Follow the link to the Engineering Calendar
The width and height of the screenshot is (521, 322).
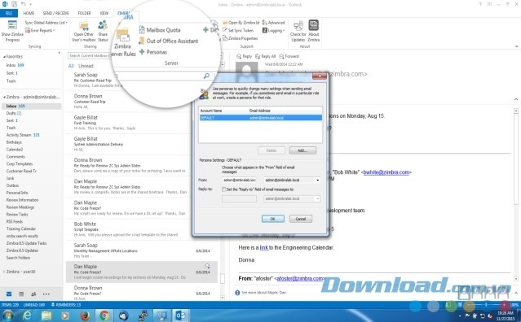(264, 247)
